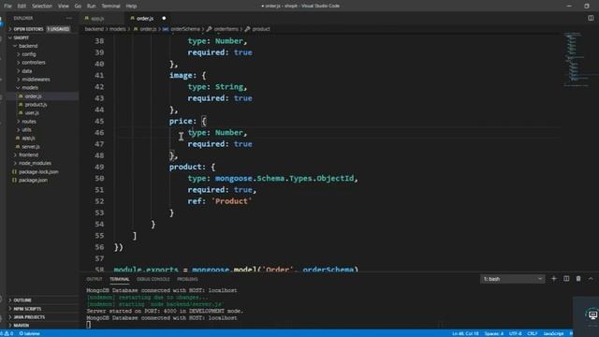Open package-lock.json file
This screenshot has height=337, width=599.
38,172
